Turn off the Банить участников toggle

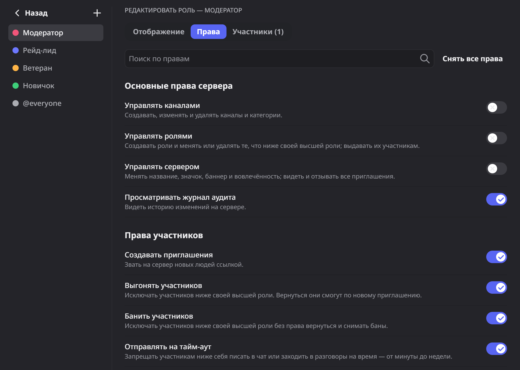496,318
